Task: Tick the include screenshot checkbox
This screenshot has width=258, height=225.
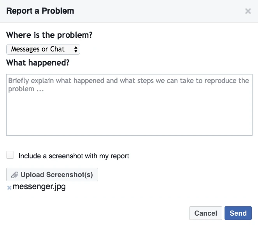Action: (x=11, y=156)
